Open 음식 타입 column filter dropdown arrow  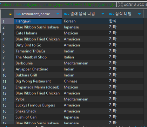[x=139, y=14]
